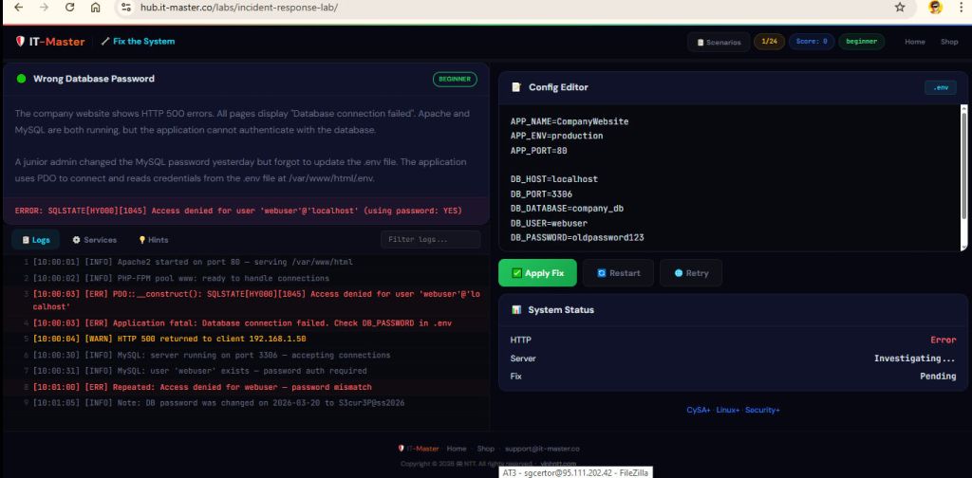Open the Scenarios list button
The width and height of the screenshot is (972, 478).
[719, 42]
